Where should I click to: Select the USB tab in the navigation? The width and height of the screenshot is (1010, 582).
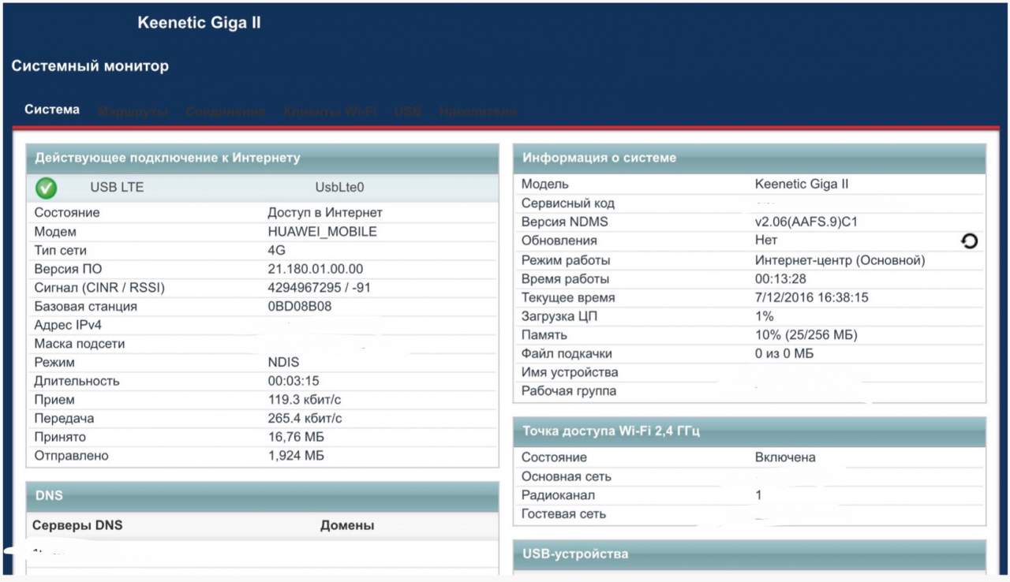pyautogui.click(x=408, y=111)
